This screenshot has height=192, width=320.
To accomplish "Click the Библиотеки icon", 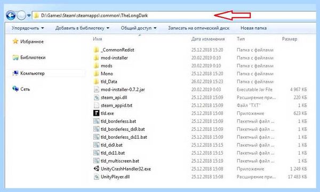I will coord(15,58).
